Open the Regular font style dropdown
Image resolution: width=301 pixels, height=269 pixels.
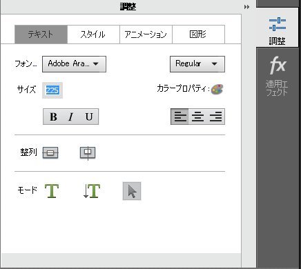pyautogui.click(x=197, y=64)
